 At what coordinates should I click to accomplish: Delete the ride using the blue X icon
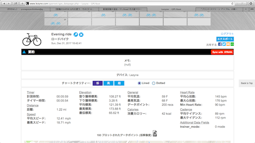[81, 35]
